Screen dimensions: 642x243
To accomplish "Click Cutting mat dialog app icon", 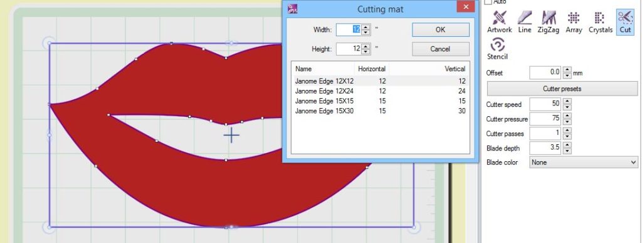I will point(292,9).
